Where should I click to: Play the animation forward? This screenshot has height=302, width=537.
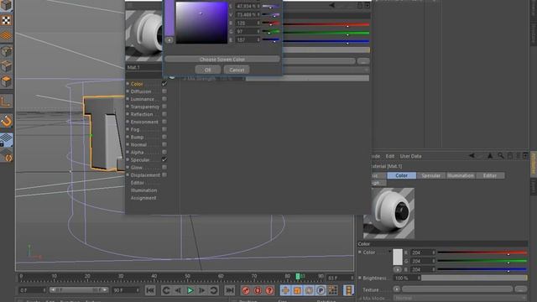190,290
